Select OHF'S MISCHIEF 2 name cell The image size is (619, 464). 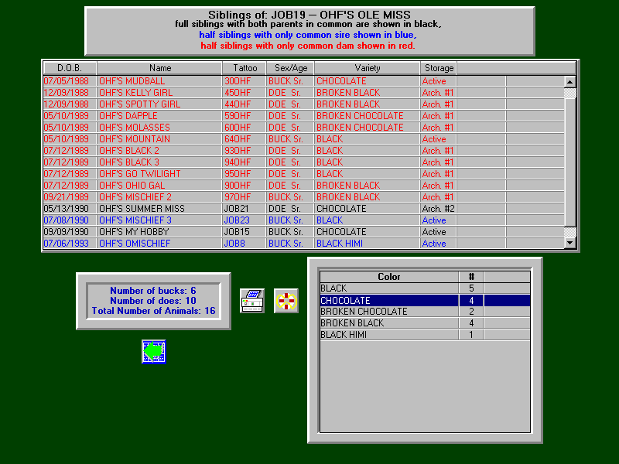click(x=159, y=197)
